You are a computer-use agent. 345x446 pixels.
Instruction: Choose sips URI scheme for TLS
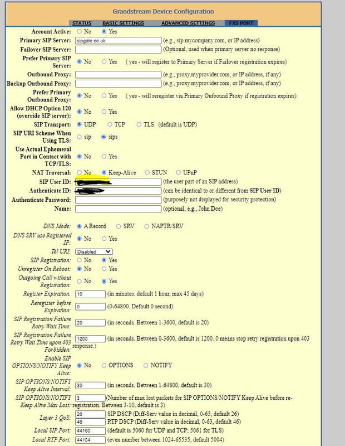tap(104, 137)
